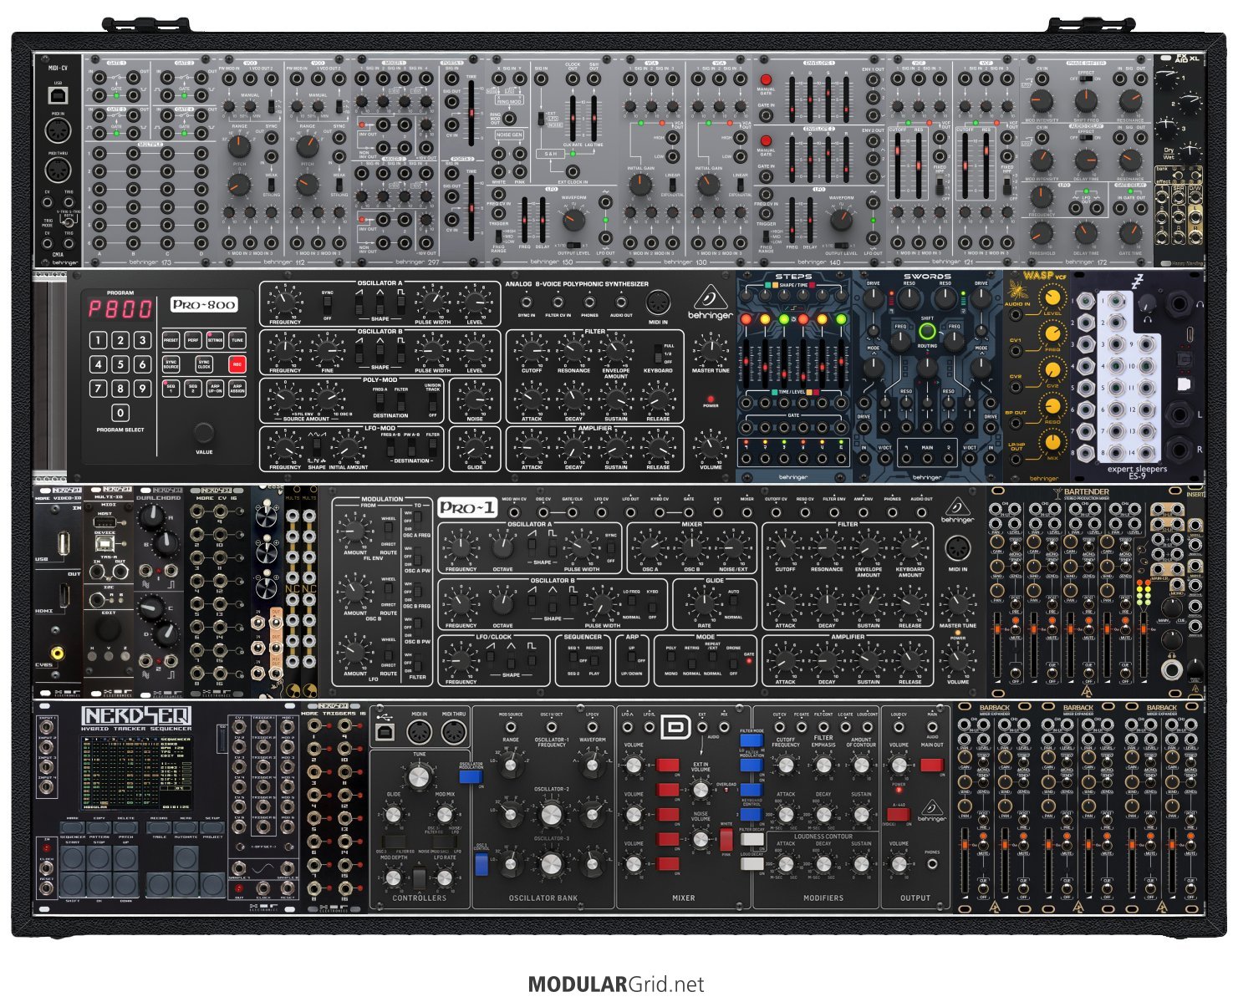Click the Model D "D" logo
This screenshot has width=1233, height=1002.
click(674, 727)
